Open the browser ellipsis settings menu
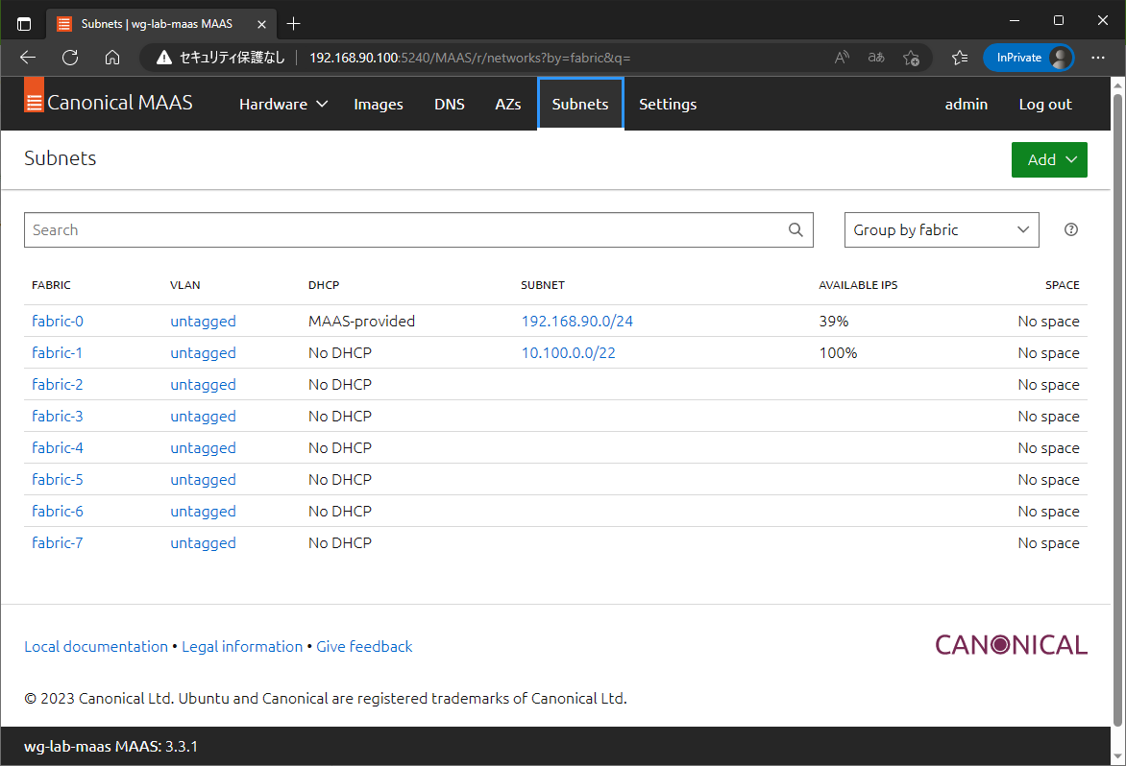The height and width of the screenshot is (766, 1126). tap(1098, 58)
